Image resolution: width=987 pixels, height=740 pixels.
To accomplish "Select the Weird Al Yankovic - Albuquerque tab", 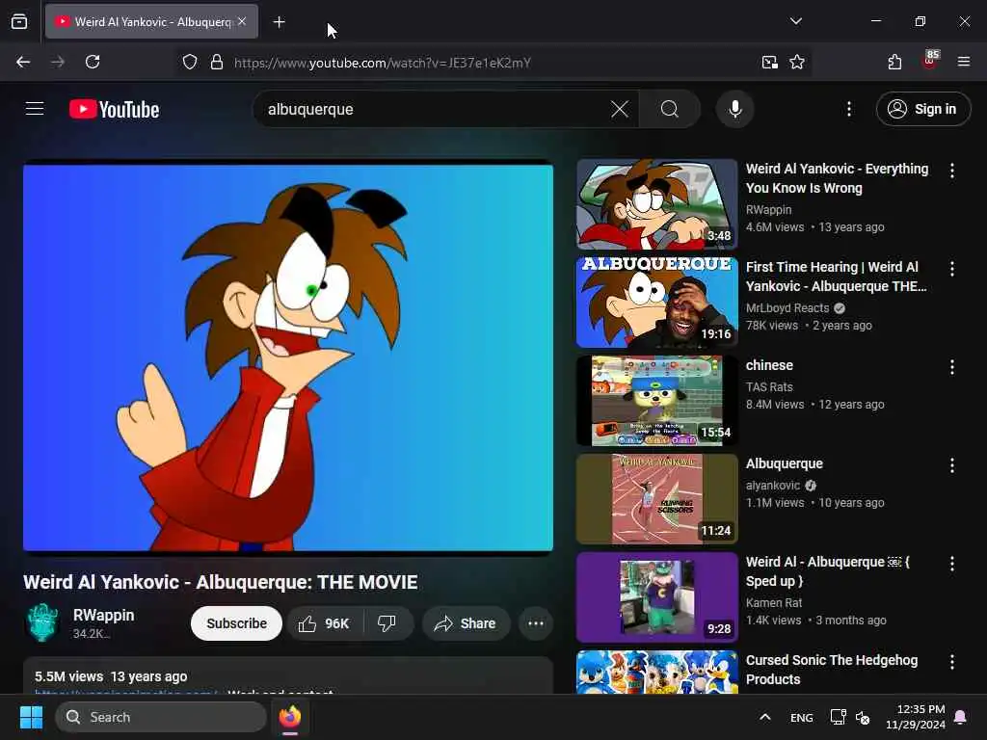I will [151, 22].
